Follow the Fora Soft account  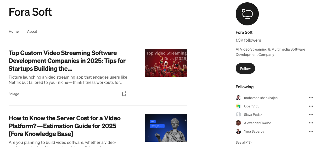245,68
